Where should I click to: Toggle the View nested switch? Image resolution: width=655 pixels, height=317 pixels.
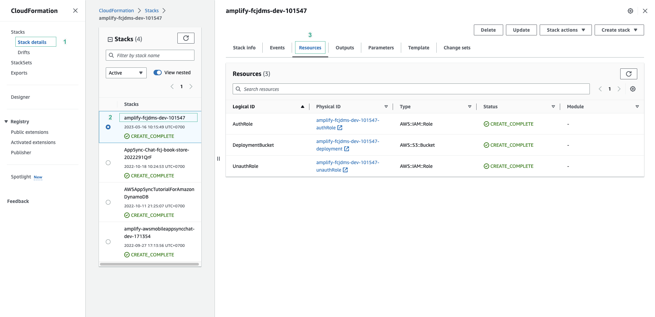[x=158, y=73]
